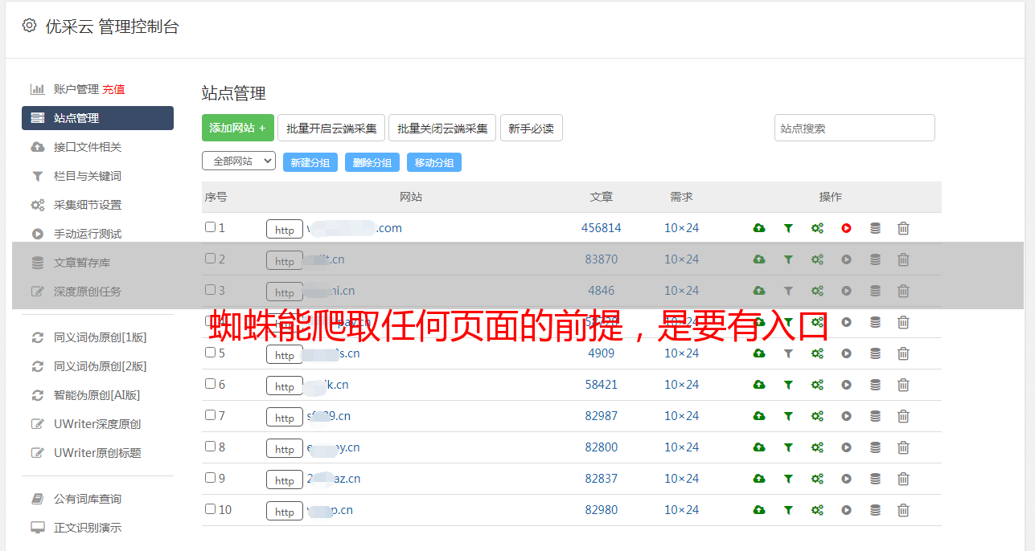This screenshot has width=1035, height=551.
Task: Click 批量开启云端采集 button
Action: pyautogui.click(x=331, y=128)
